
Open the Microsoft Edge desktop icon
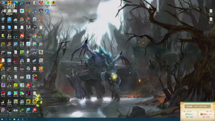click(x=16, y=3)
